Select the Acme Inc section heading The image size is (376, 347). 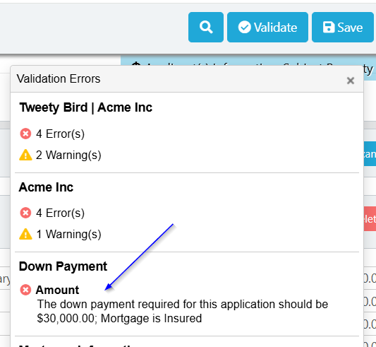pos(46,187)
